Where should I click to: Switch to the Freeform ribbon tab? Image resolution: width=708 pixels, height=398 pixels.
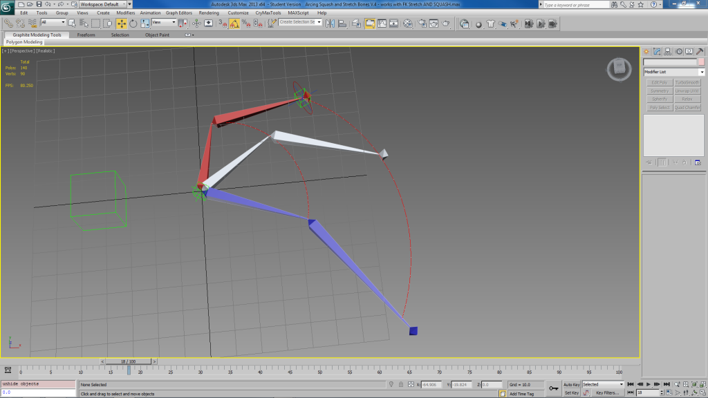86,35
